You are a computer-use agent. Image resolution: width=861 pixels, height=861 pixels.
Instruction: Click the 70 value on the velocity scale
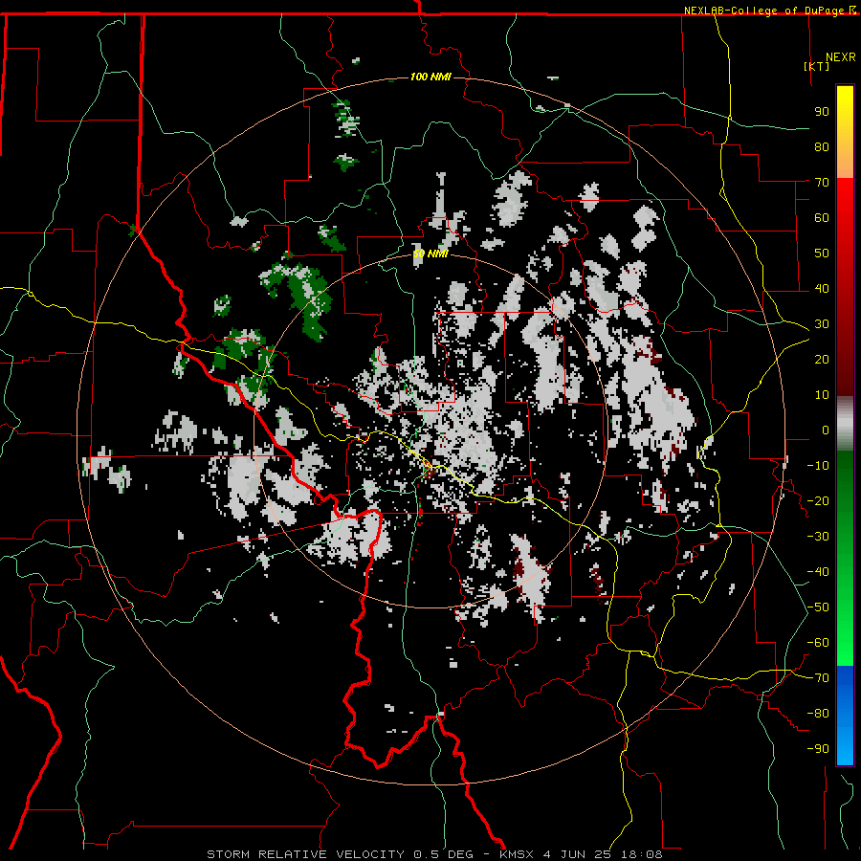click(x=822, y=183)
